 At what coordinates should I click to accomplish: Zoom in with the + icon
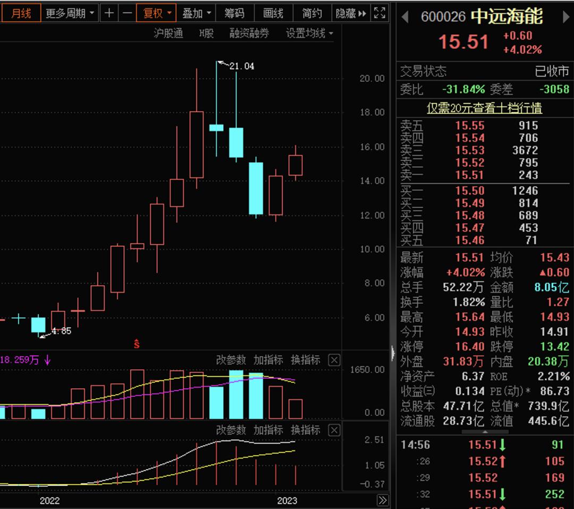[x=109, y=13]
